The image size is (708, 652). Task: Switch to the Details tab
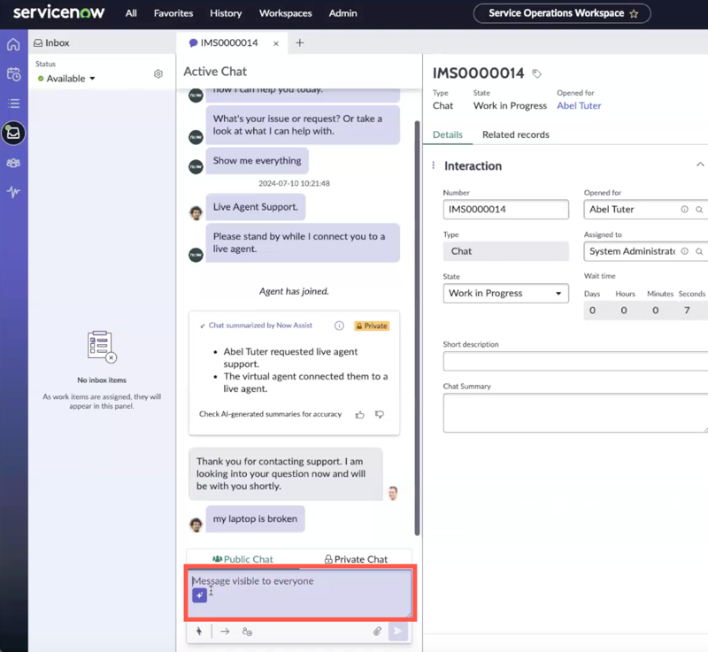pos(448,134)
